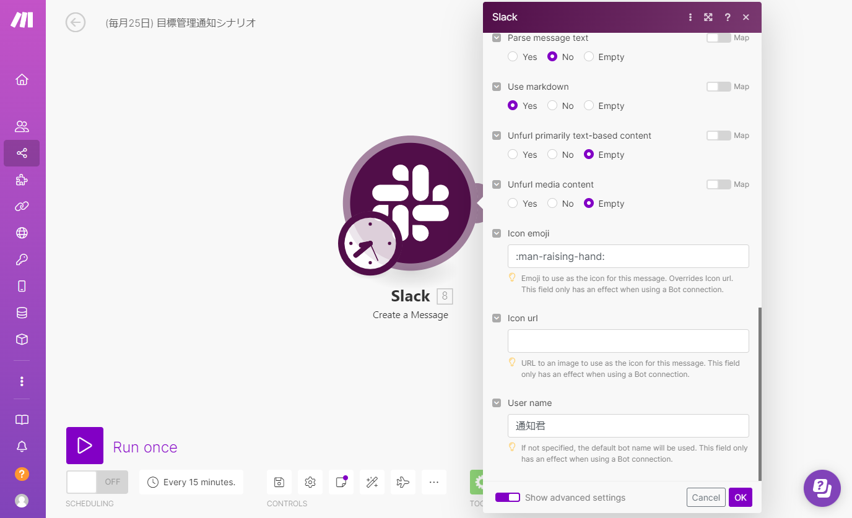Toggle Map switch for Unfurl media content

coord(718,184)
